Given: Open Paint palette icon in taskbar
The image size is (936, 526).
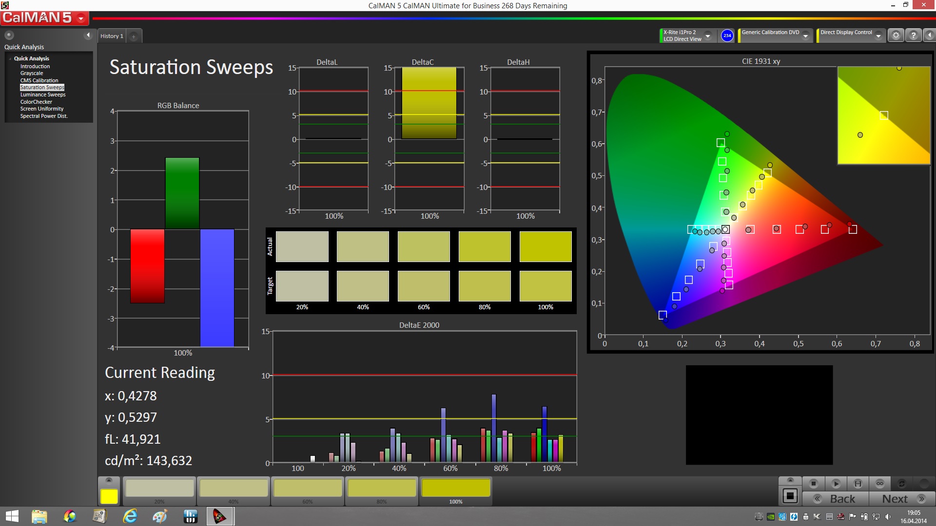Looking at the screenshot, I should [159, 516].
